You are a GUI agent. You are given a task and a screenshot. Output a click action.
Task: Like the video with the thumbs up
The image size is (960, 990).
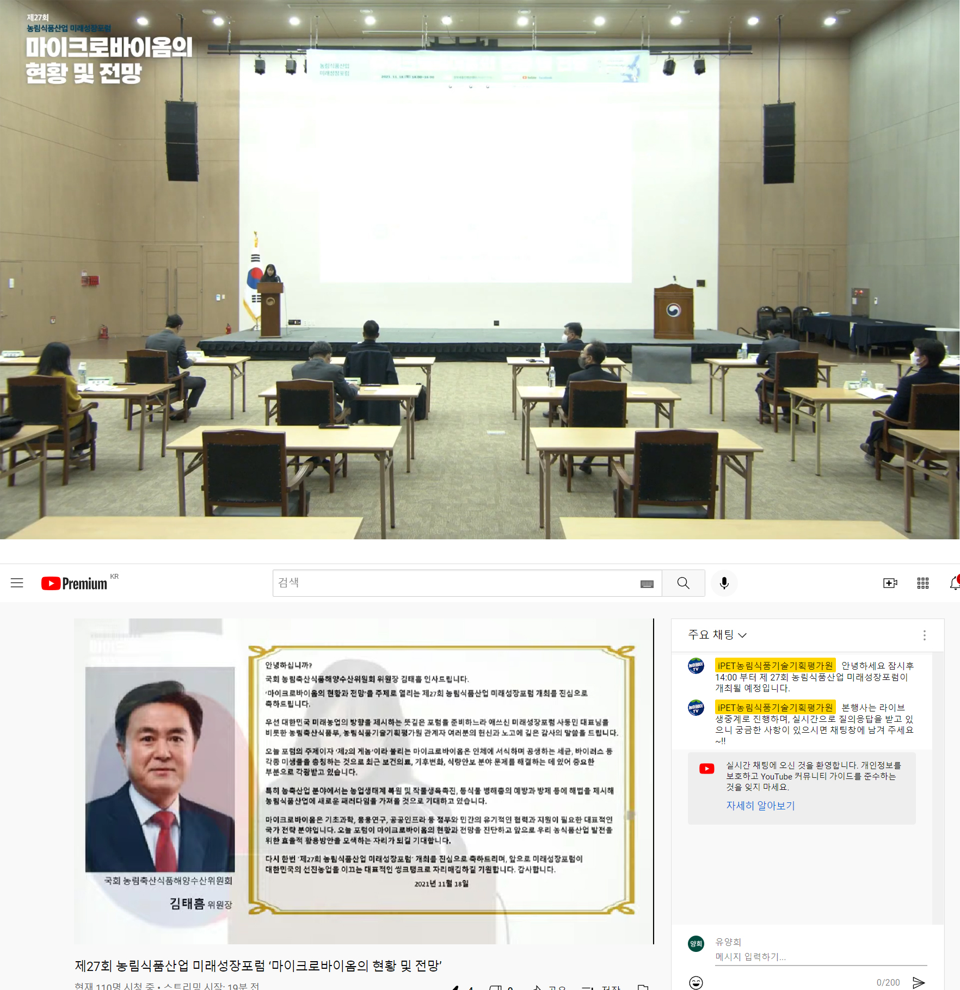pyautogui.click(x=456, y=988)
